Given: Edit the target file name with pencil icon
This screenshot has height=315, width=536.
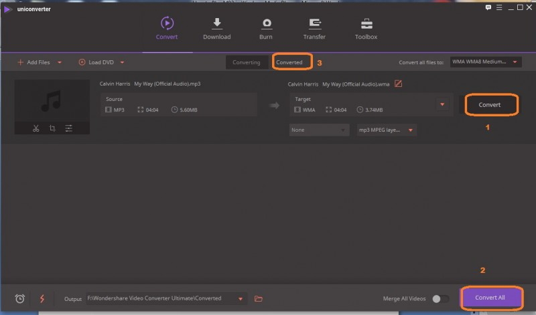Looking at the screenshot, I should (x=398, y=84).
